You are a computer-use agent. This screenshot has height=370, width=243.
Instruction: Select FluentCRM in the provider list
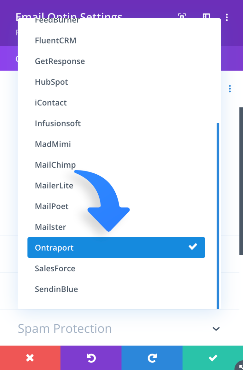(55, 41)
